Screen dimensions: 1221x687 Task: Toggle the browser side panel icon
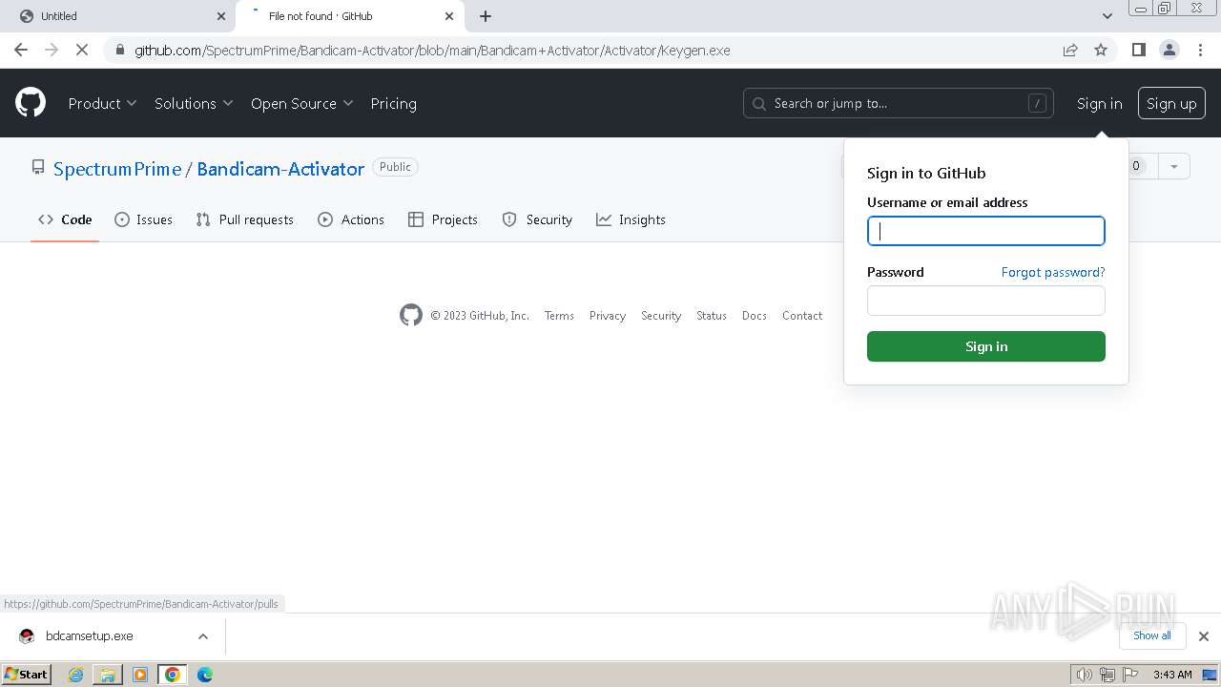1138,50
